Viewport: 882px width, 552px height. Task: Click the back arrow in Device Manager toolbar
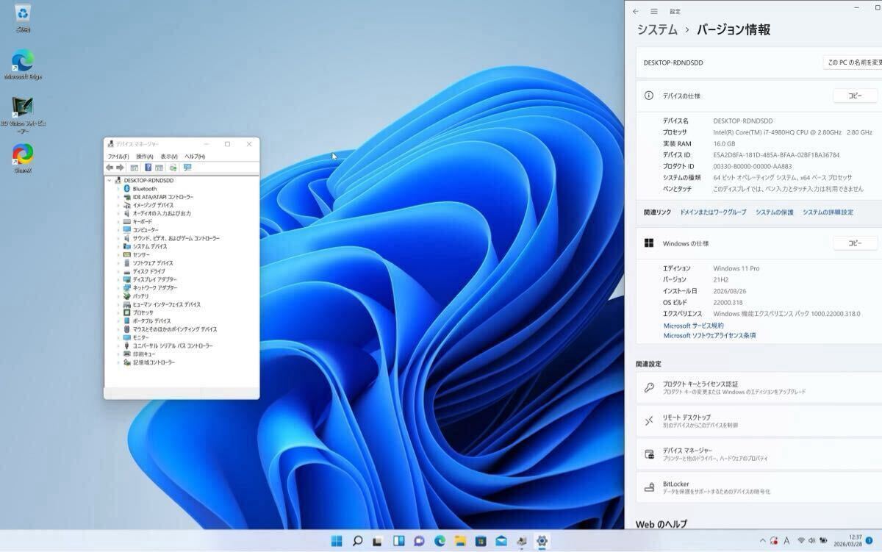[110, 168]
